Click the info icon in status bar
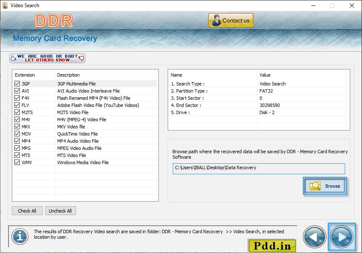This screenshot has width=362, height=253. 20,237
